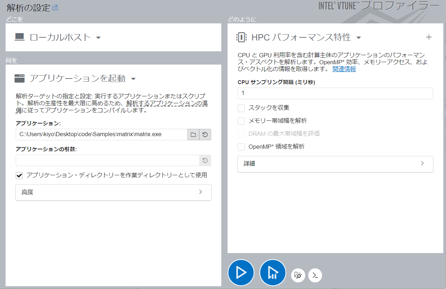The height and width of the screenshot is (289, 446).
Task: Click the plus icon in HPC panel
Action: (x=429, y=37)
